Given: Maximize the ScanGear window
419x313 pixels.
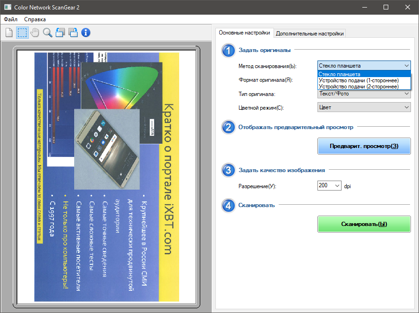Looking at the screenshot, I should click(x=386, y=7).
